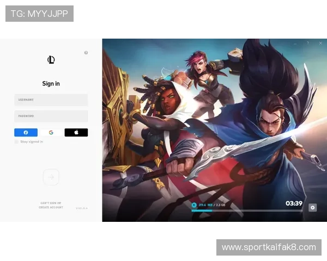Viewport: 327px width, 261px height.
Task: Pause the download using the round blue icon
Action: coord(193,204)
